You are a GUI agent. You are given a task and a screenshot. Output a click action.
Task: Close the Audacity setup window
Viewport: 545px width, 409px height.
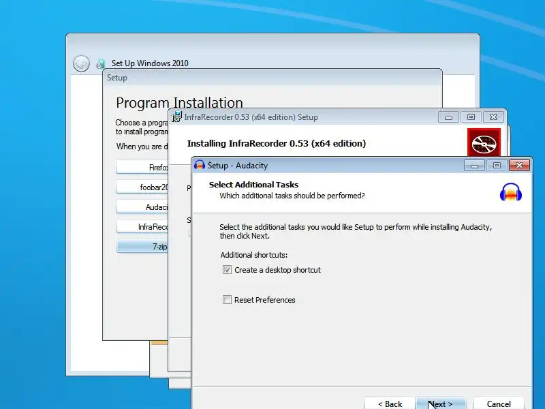(519, 165)
